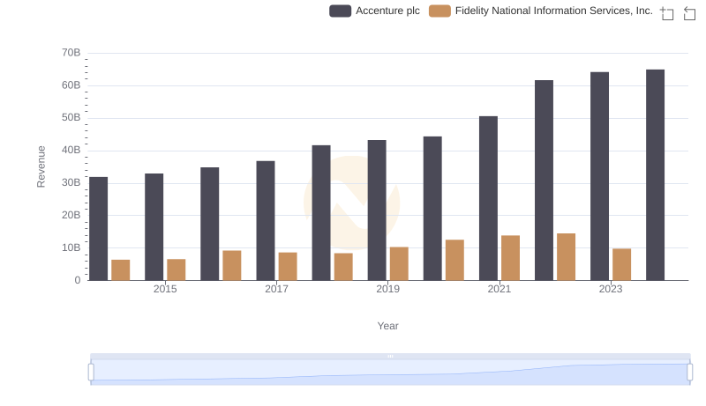The height and width of the screenshot is (406, 706).
Task: Select the Fidelity bar for 2021
Action: (x=510, y=258)
